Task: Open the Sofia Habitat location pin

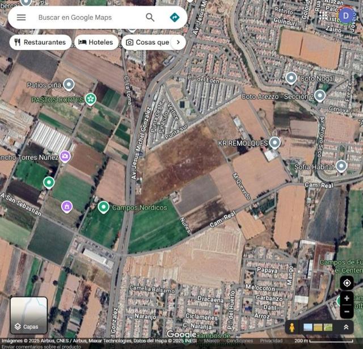Action: click(x=341, y=166)
